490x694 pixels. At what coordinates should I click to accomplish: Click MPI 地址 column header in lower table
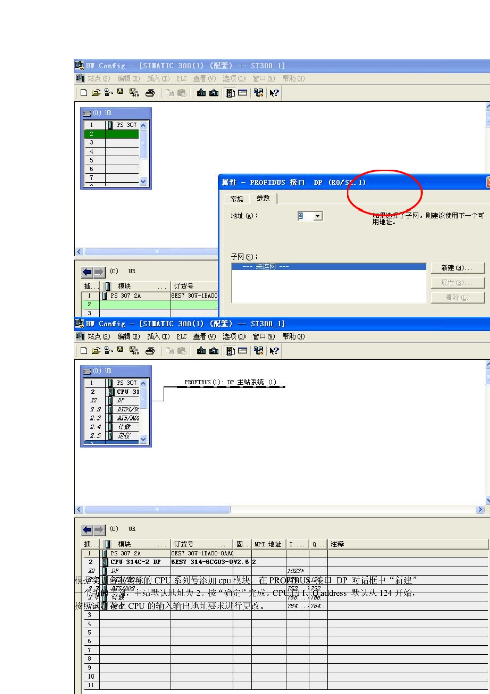[x=268, y=544]
